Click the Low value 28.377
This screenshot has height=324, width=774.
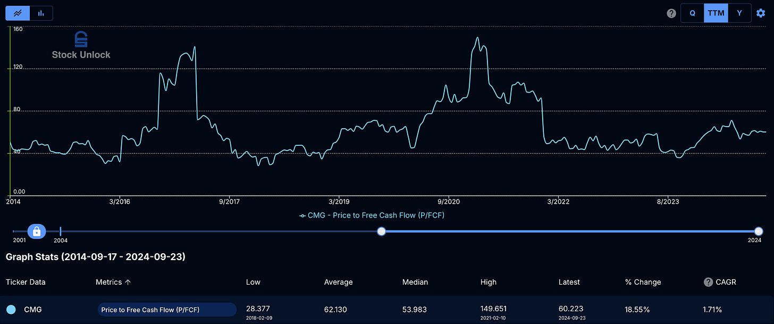(x=258, y=309)
